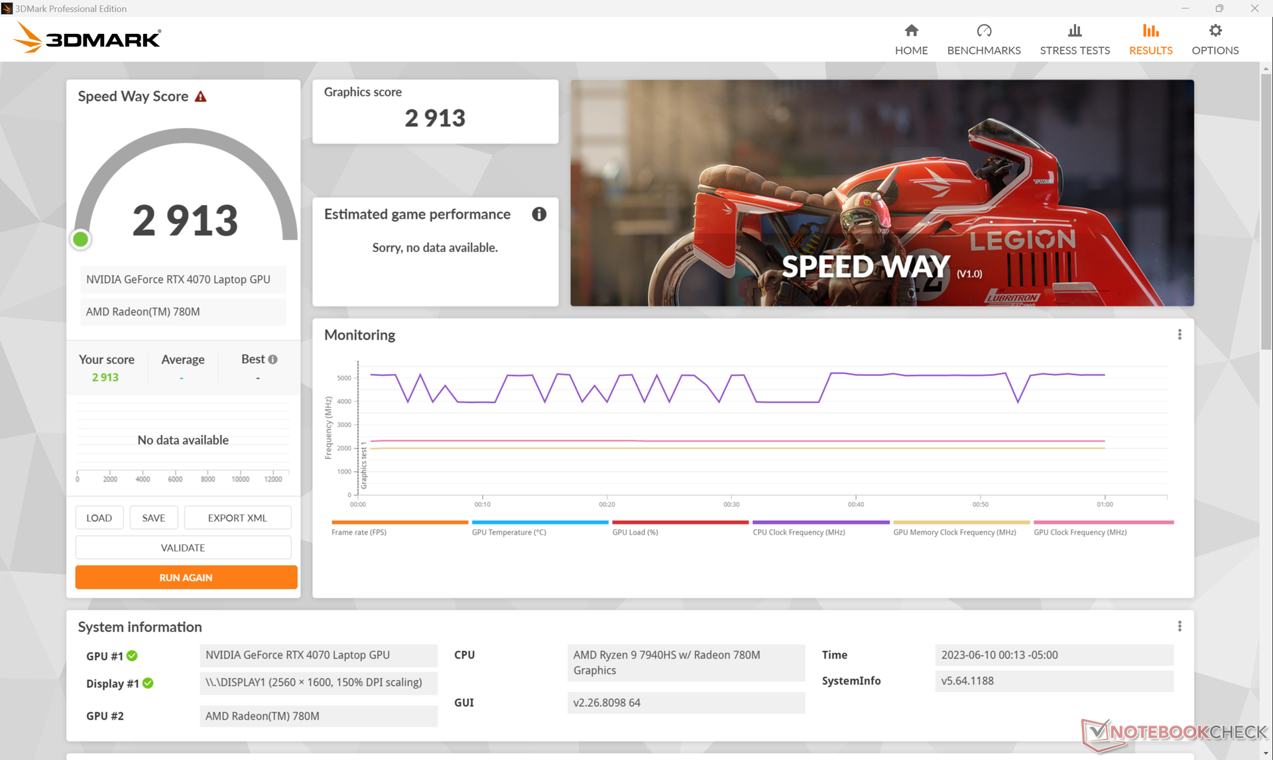Open System information three-dot menu
Image resolution: width=1273 pixels, height=760 pixels.
tap(1179, 627)
